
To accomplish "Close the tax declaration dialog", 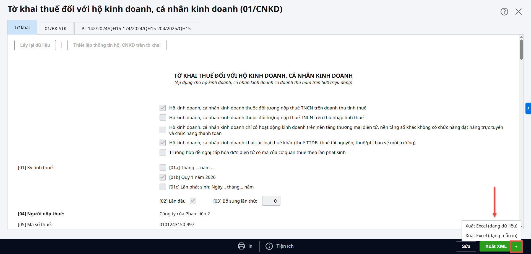I will coord(519,12).
